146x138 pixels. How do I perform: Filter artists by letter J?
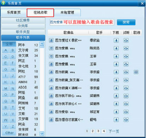(x=13, y=76)
